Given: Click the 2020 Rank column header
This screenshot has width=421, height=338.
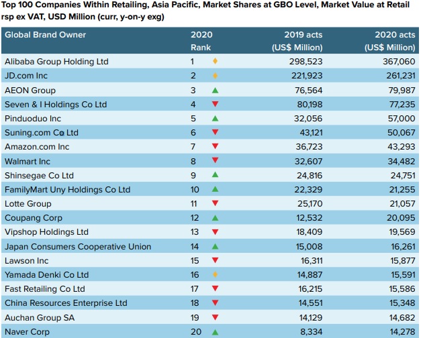Looking at the screenshot, I should tap(201, 41).
